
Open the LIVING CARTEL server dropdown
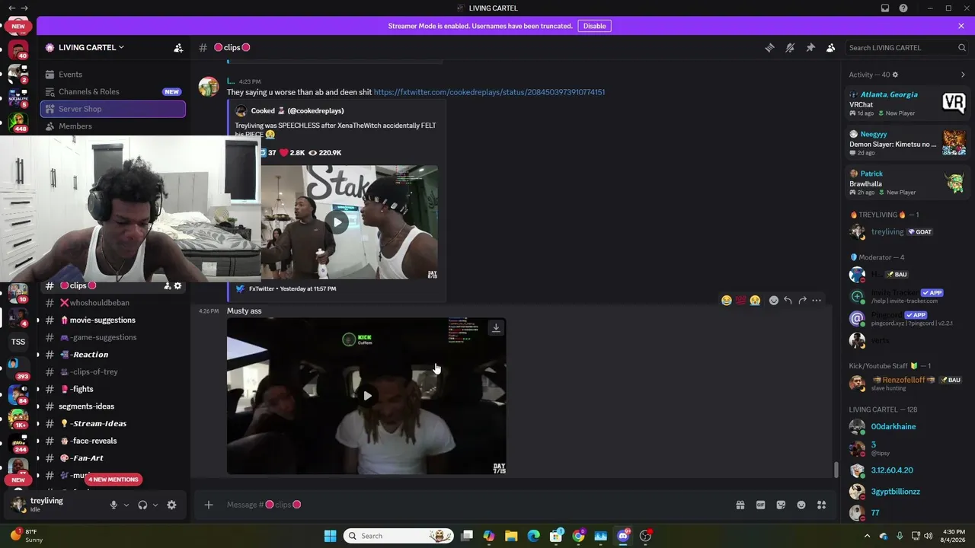pyautogui.click(x=91, y=47)
